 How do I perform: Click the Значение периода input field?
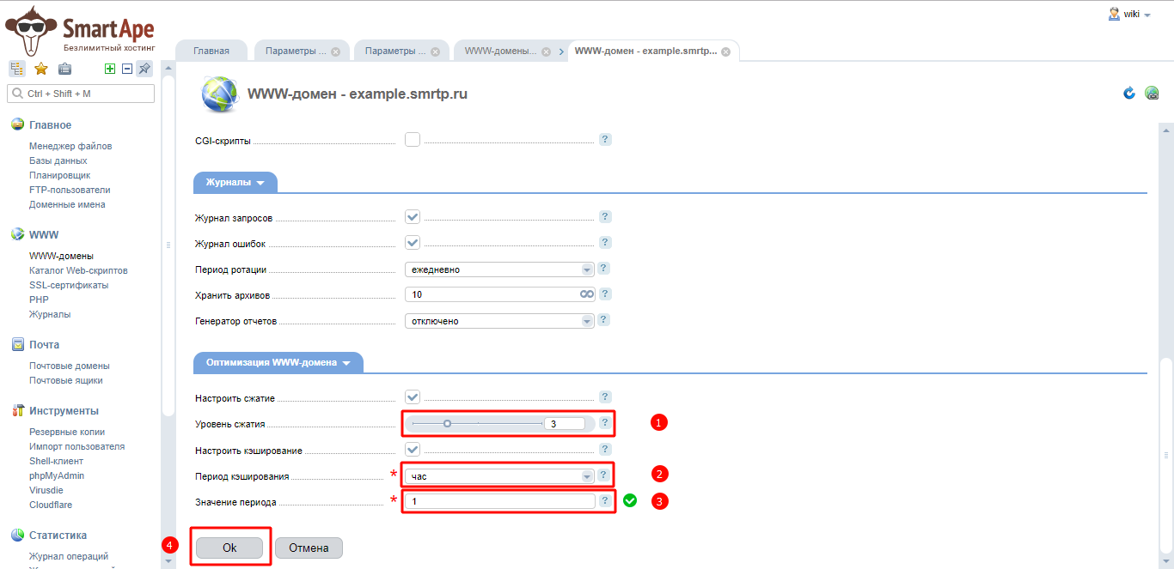(x=499, y=501)
